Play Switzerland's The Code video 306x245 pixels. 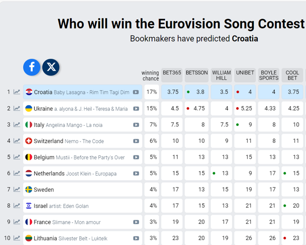136,141
